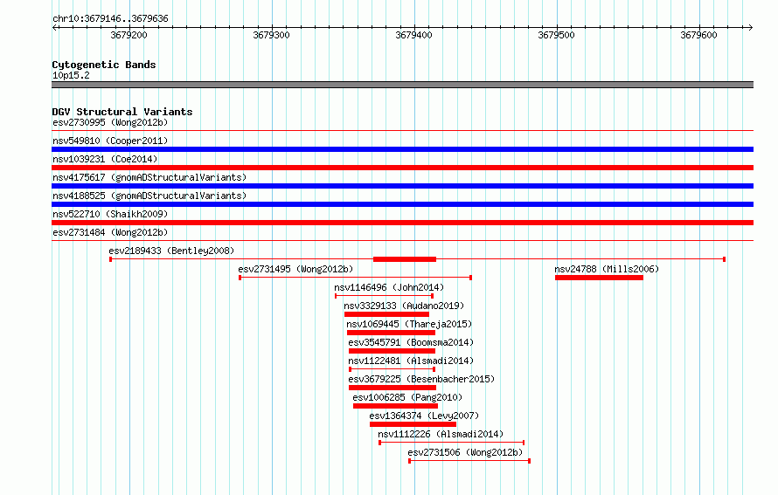Select the esv3679225 red bar

point(392,388)
